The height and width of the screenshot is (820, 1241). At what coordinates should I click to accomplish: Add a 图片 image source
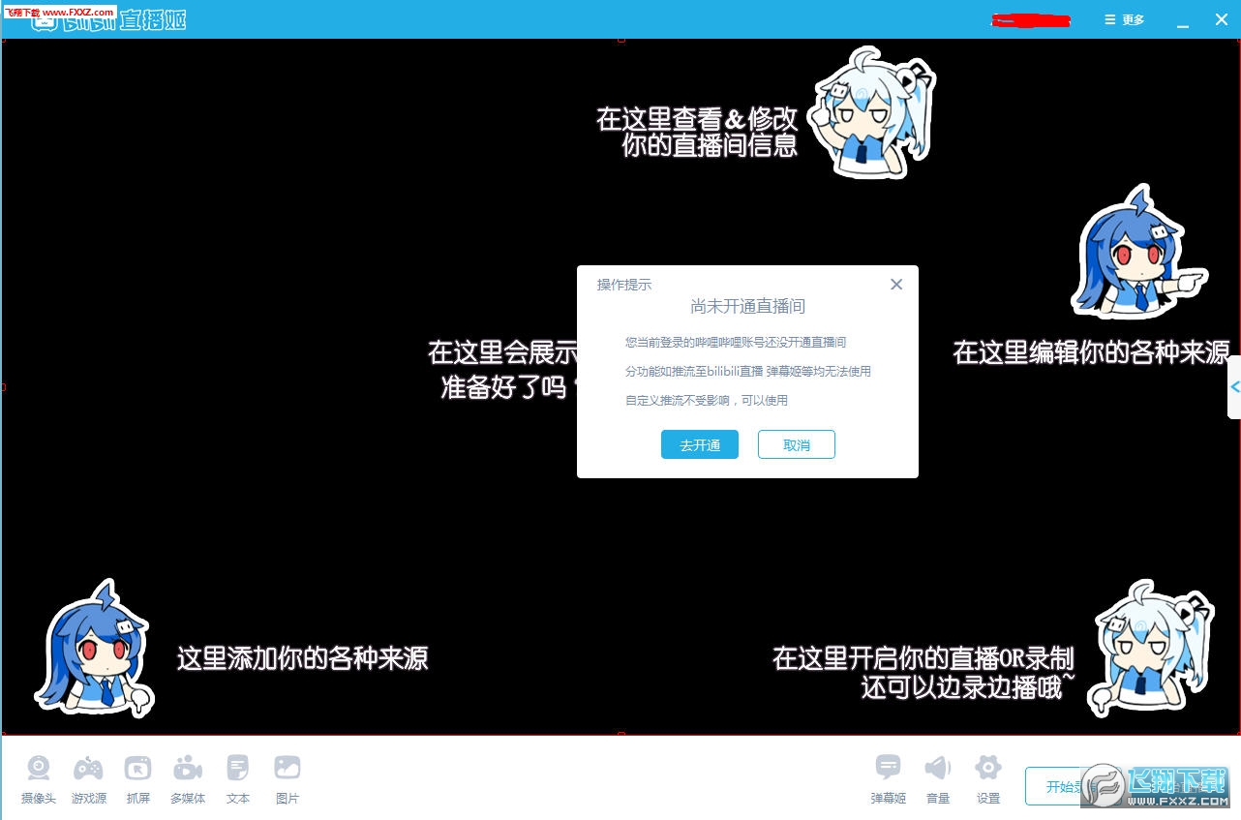[x=287, y=777]
